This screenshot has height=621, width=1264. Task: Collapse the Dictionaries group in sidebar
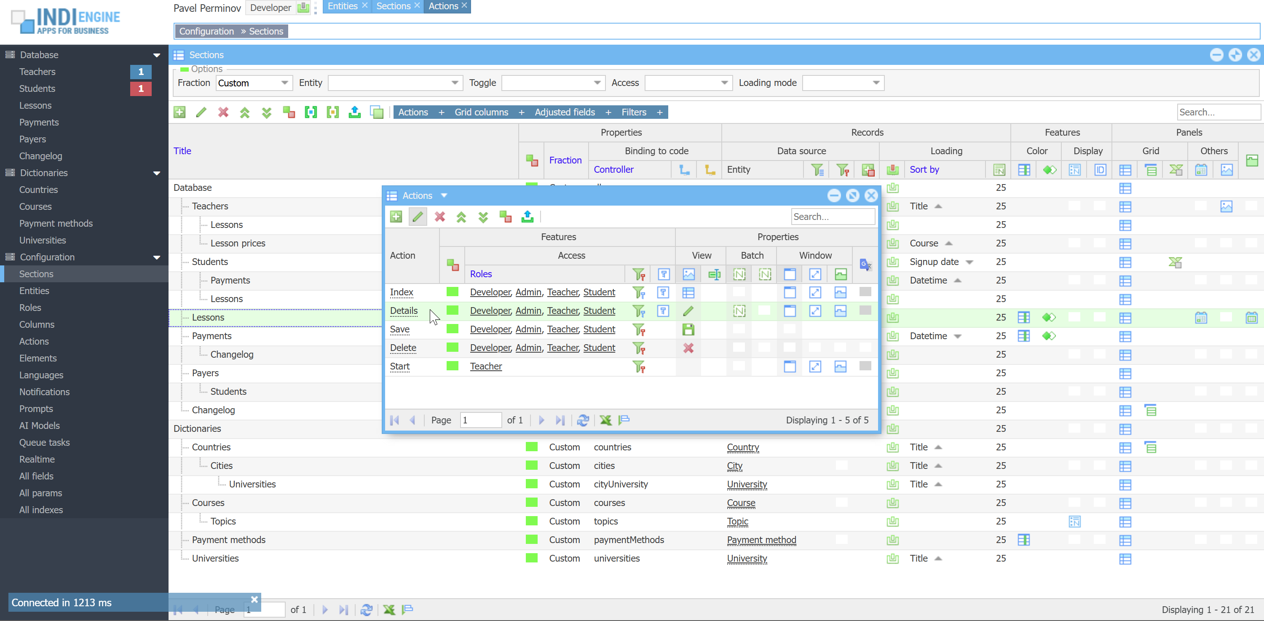coord(157,173)
